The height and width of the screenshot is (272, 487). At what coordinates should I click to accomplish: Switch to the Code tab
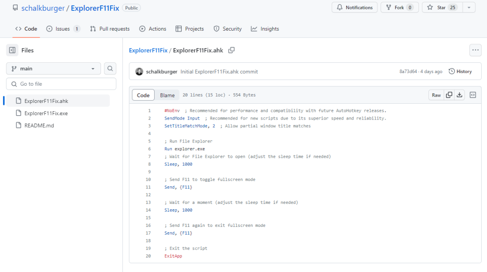tap(26, 29)
